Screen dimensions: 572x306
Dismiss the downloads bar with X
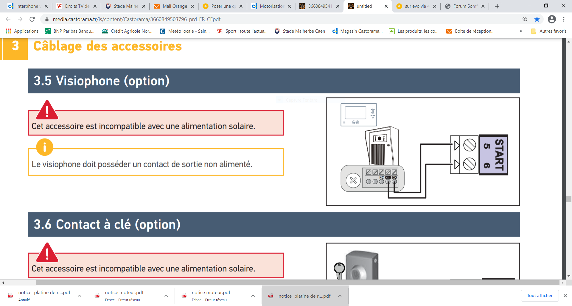[565, 296]
